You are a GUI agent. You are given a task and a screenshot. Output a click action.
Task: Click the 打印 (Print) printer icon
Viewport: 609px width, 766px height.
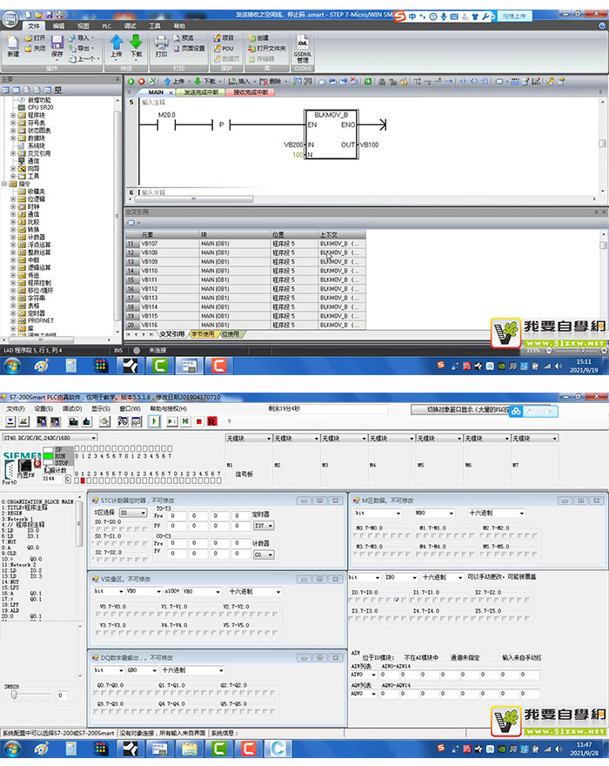click(x=161, y=43)
